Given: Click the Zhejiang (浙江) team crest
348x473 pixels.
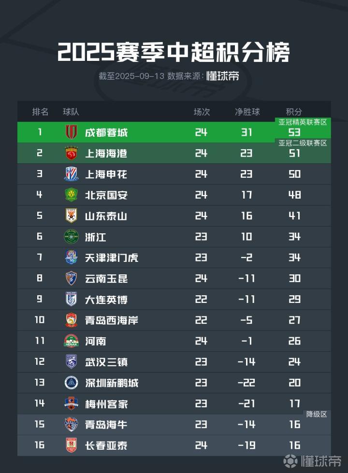Looking at the screenshot, I should 71,237.
